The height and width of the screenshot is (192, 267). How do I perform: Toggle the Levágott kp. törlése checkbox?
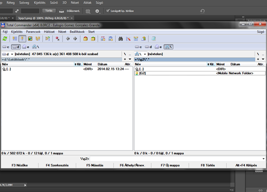click(x=108, y=11)
